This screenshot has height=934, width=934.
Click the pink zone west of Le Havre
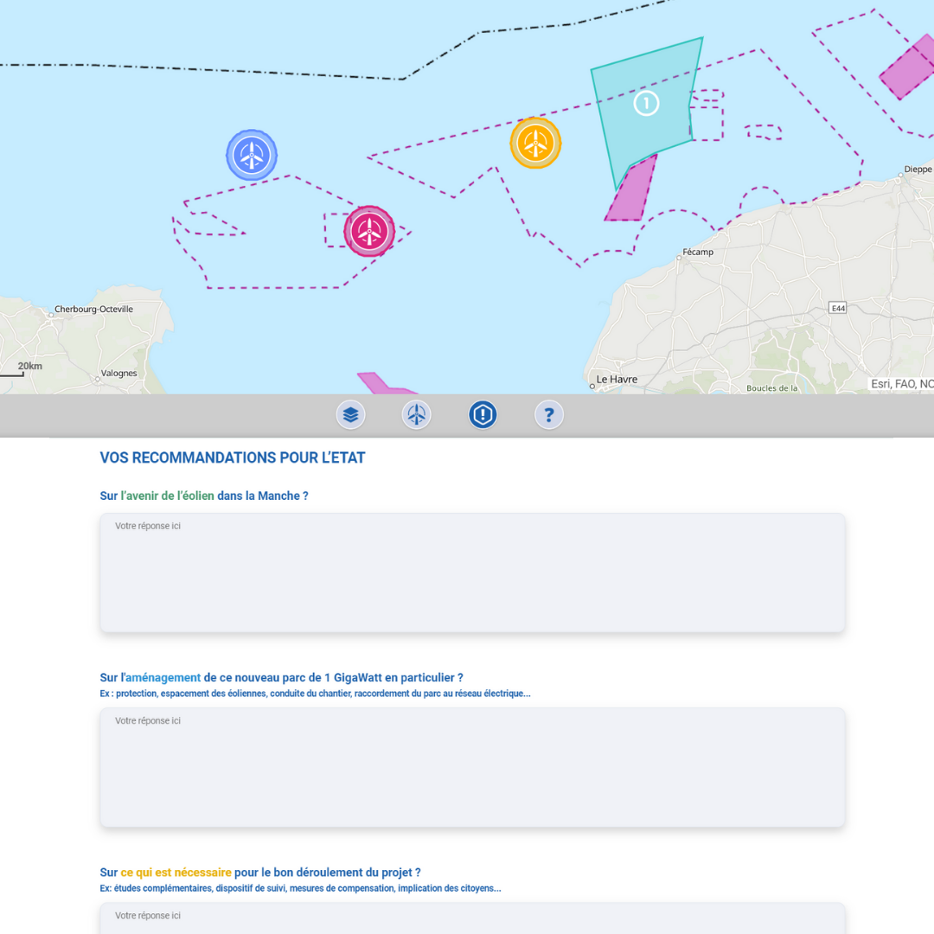coord(381,384)
